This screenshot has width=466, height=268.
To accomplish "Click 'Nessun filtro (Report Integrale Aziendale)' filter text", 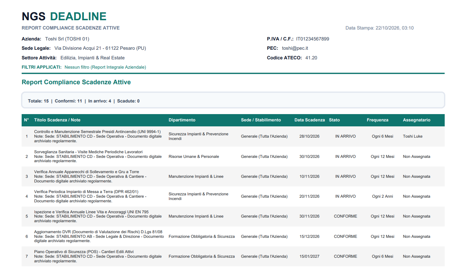I will [x=105, y=67].
